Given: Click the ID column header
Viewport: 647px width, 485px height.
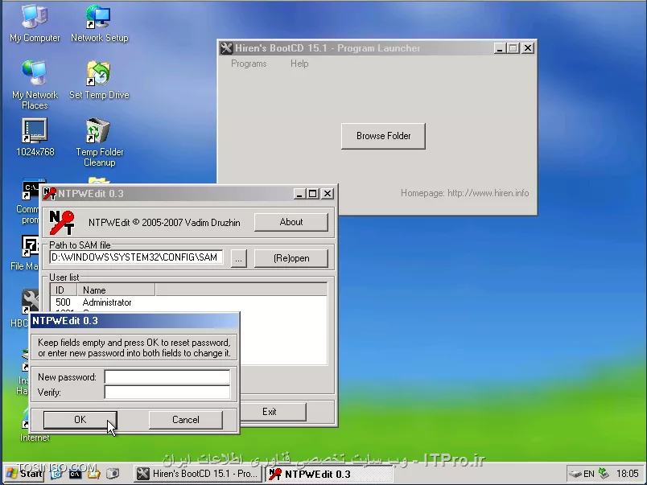Looking at the screenshot, I should (64, 290).
